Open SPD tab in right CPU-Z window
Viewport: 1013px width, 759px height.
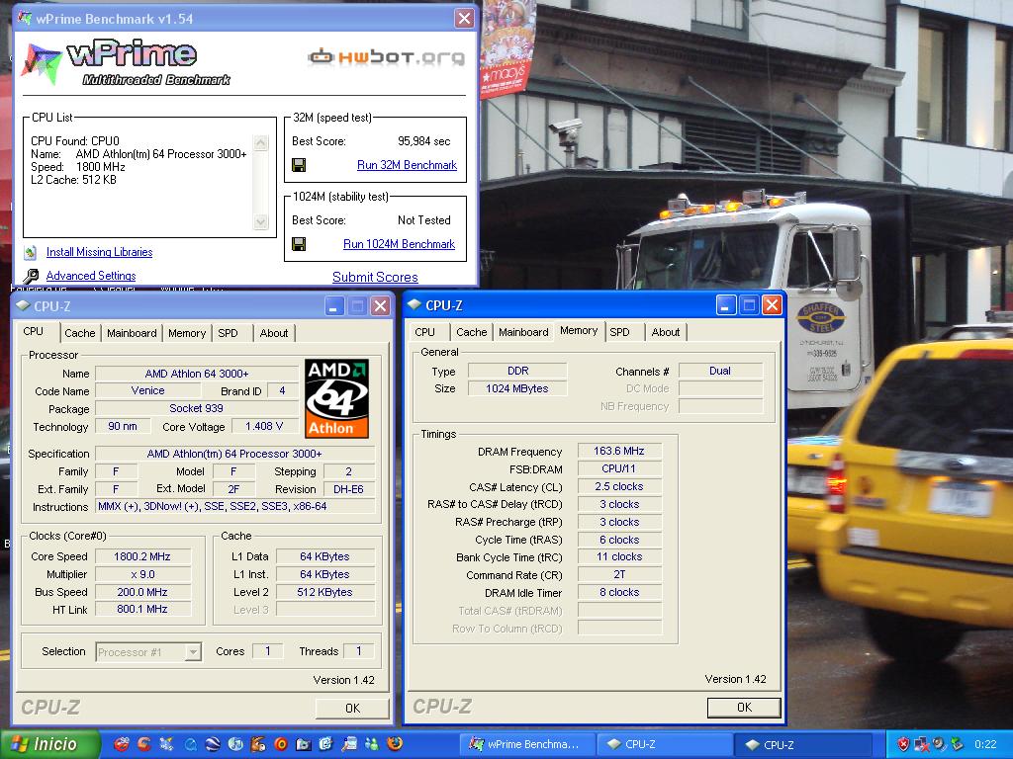pyautogui.click(x=619, y=332)
